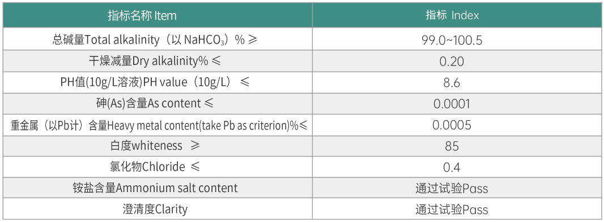Select the 8.6 index value
The image size is (604, 222).
coord(452,83)
